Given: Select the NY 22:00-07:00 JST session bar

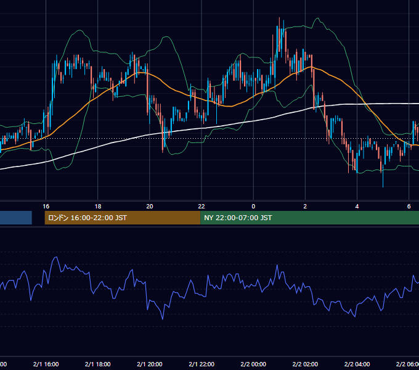Looking at the screenshot, I should pyautogui.click(x=309, y=218).
